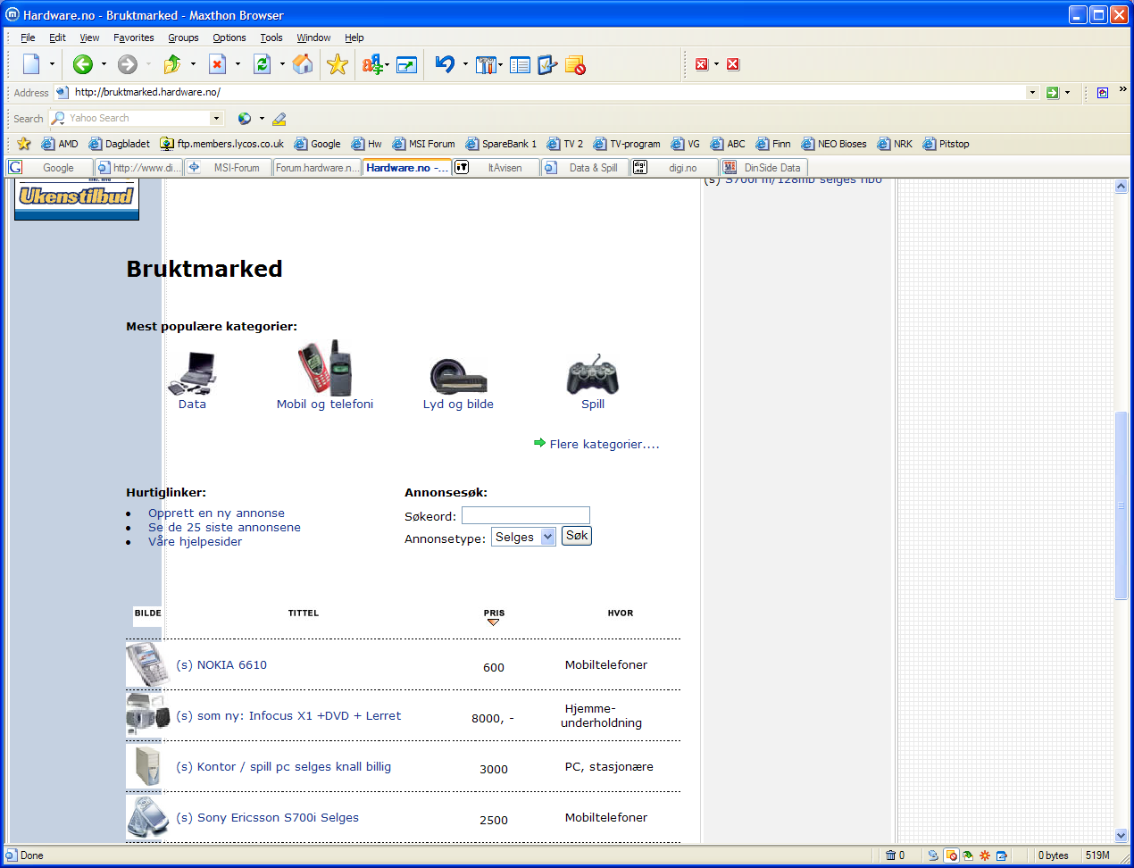
Task: Click Flere kategorier link
Action: click(605, 444)
